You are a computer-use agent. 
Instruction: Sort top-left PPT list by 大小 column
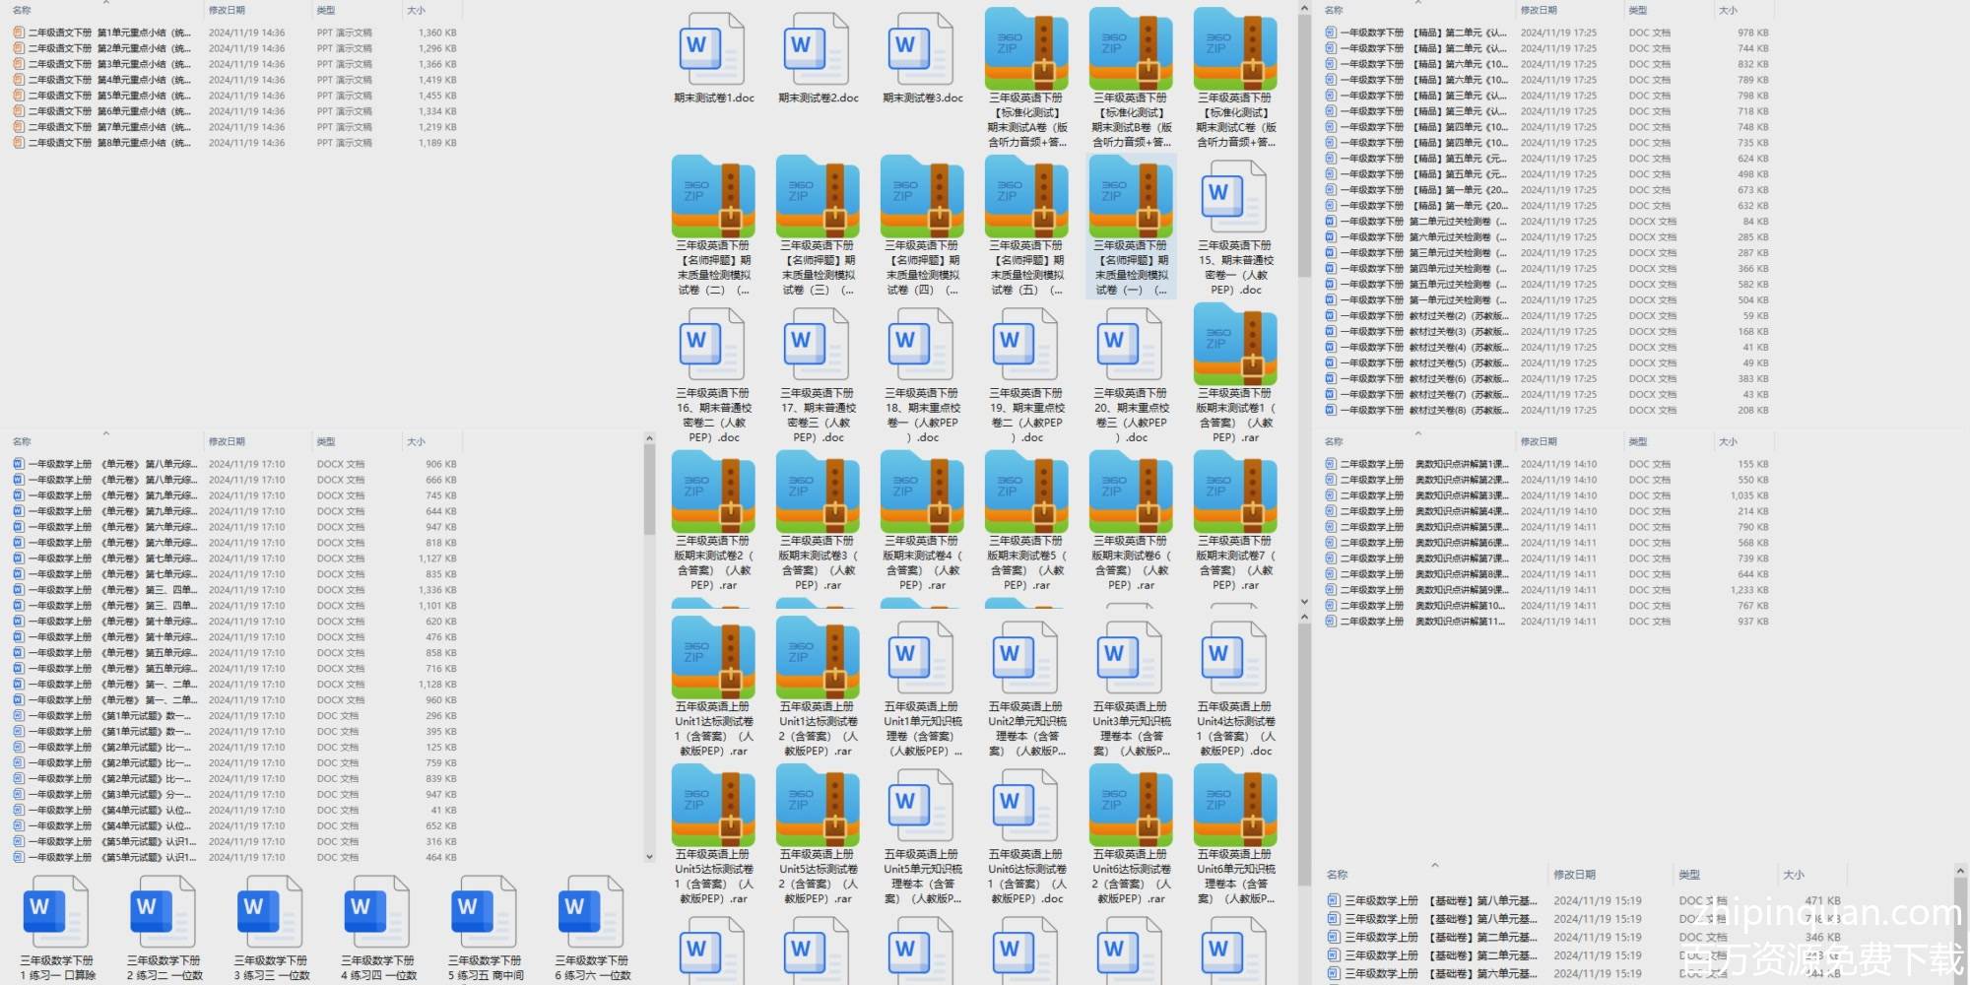[417, 10]
